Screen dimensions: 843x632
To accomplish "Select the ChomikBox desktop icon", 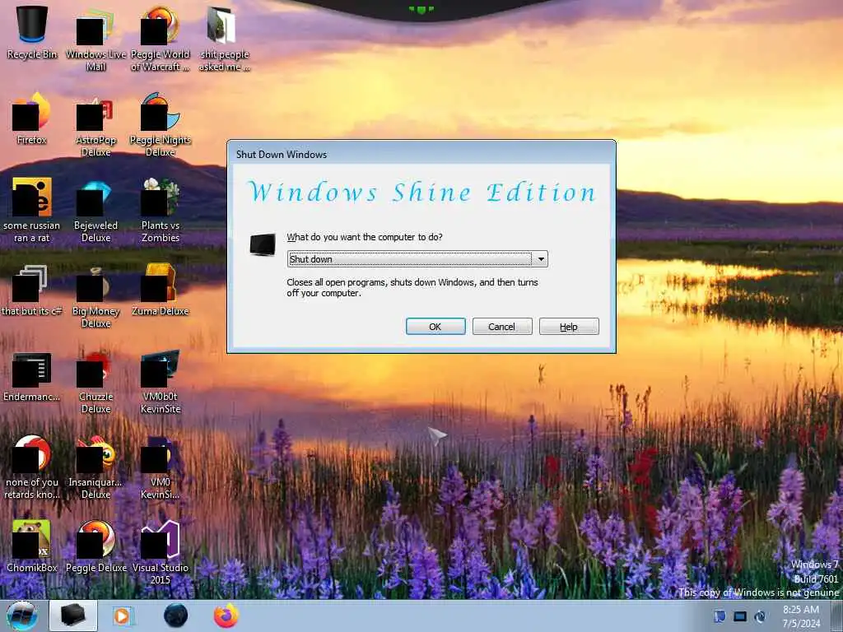I will click(x=32, y=546).
